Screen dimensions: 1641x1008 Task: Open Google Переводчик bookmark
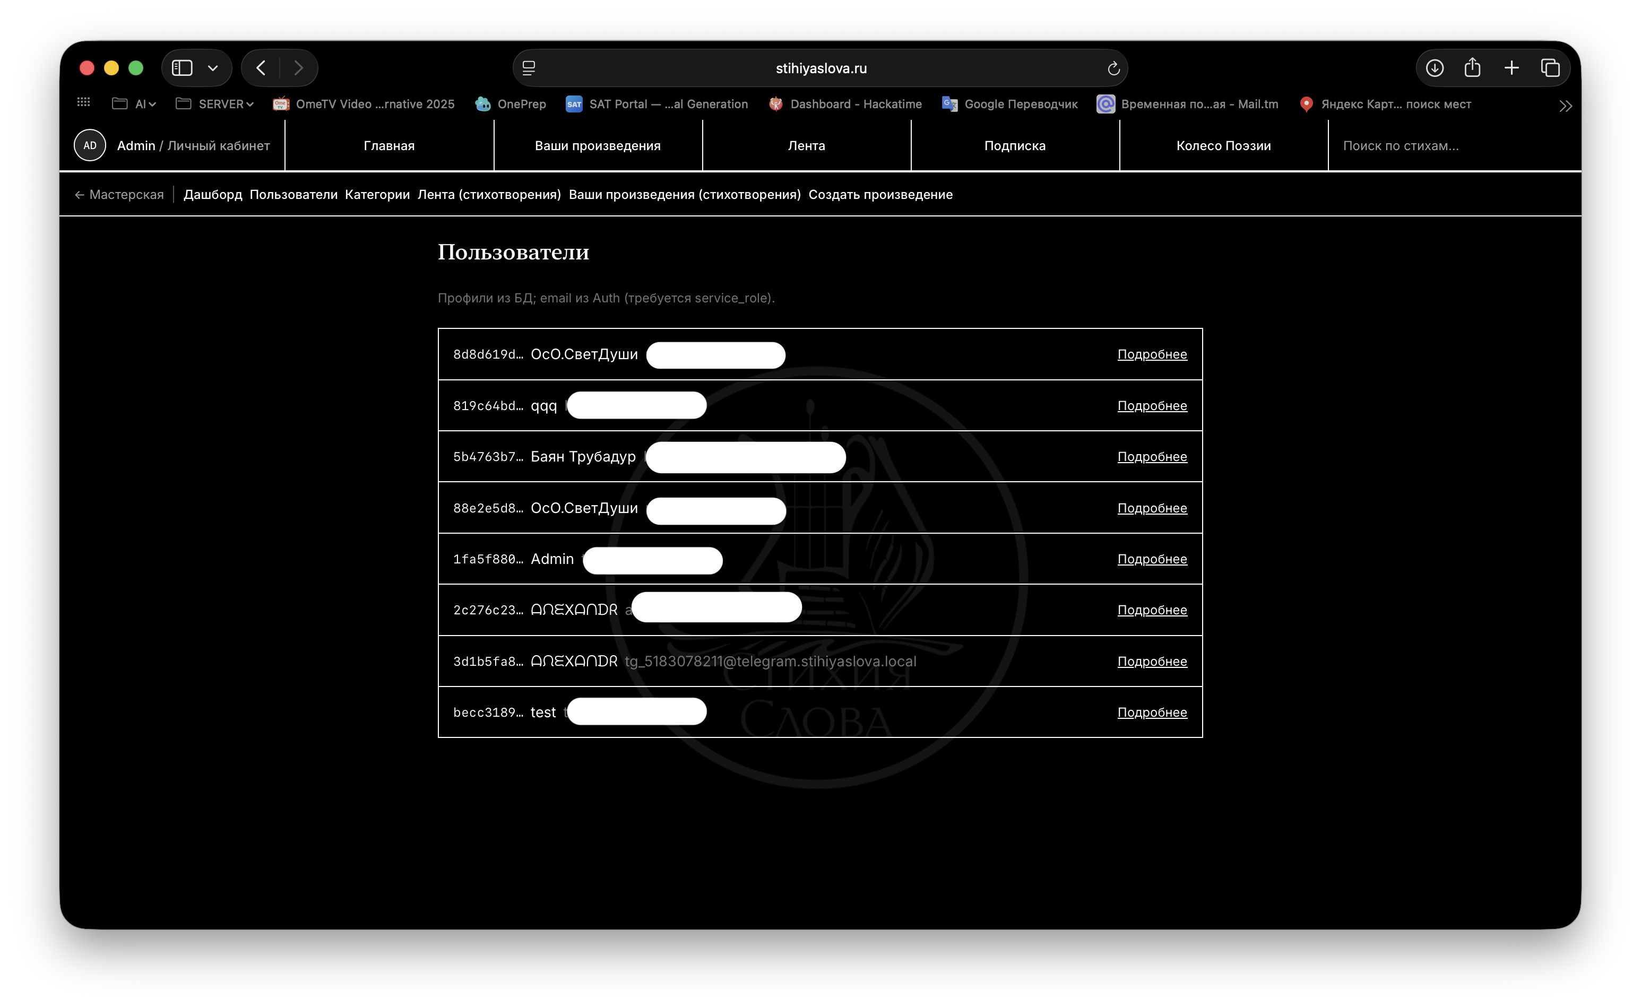coord(1009,104)
